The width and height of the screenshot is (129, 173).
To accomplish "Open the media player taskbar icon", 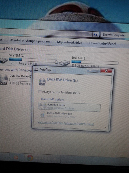I will pos(16,157).
